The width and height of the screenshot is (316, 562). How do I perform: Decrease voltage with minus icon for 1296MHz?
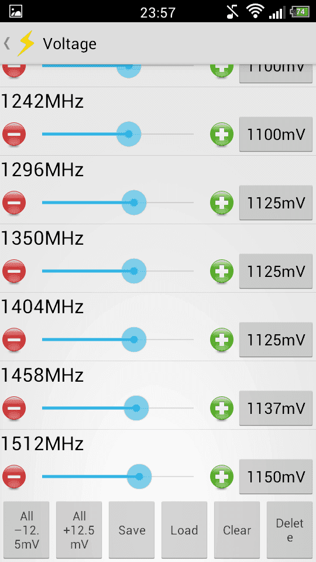[x=14, y=203]
